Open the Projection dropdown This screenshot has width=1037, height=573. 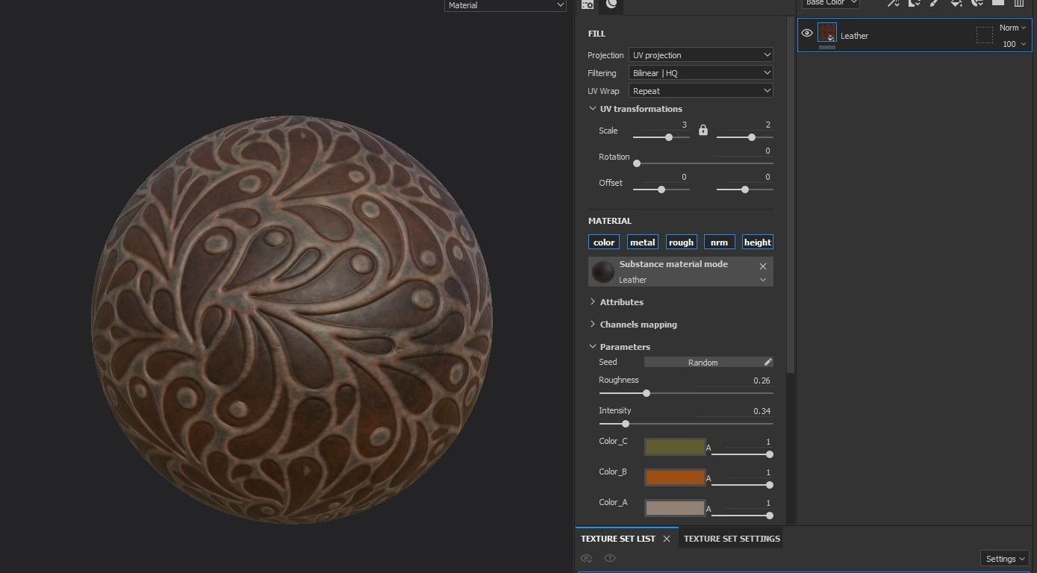[701, 55]
